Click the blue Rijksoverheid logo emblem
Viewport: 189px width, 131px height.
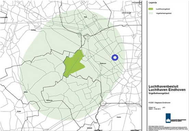pos(168,118)
